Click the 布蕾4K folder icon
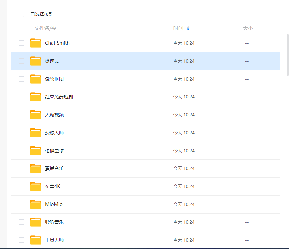Image resolution: width=289 pixels, height=249 pixels. point(36,186)
